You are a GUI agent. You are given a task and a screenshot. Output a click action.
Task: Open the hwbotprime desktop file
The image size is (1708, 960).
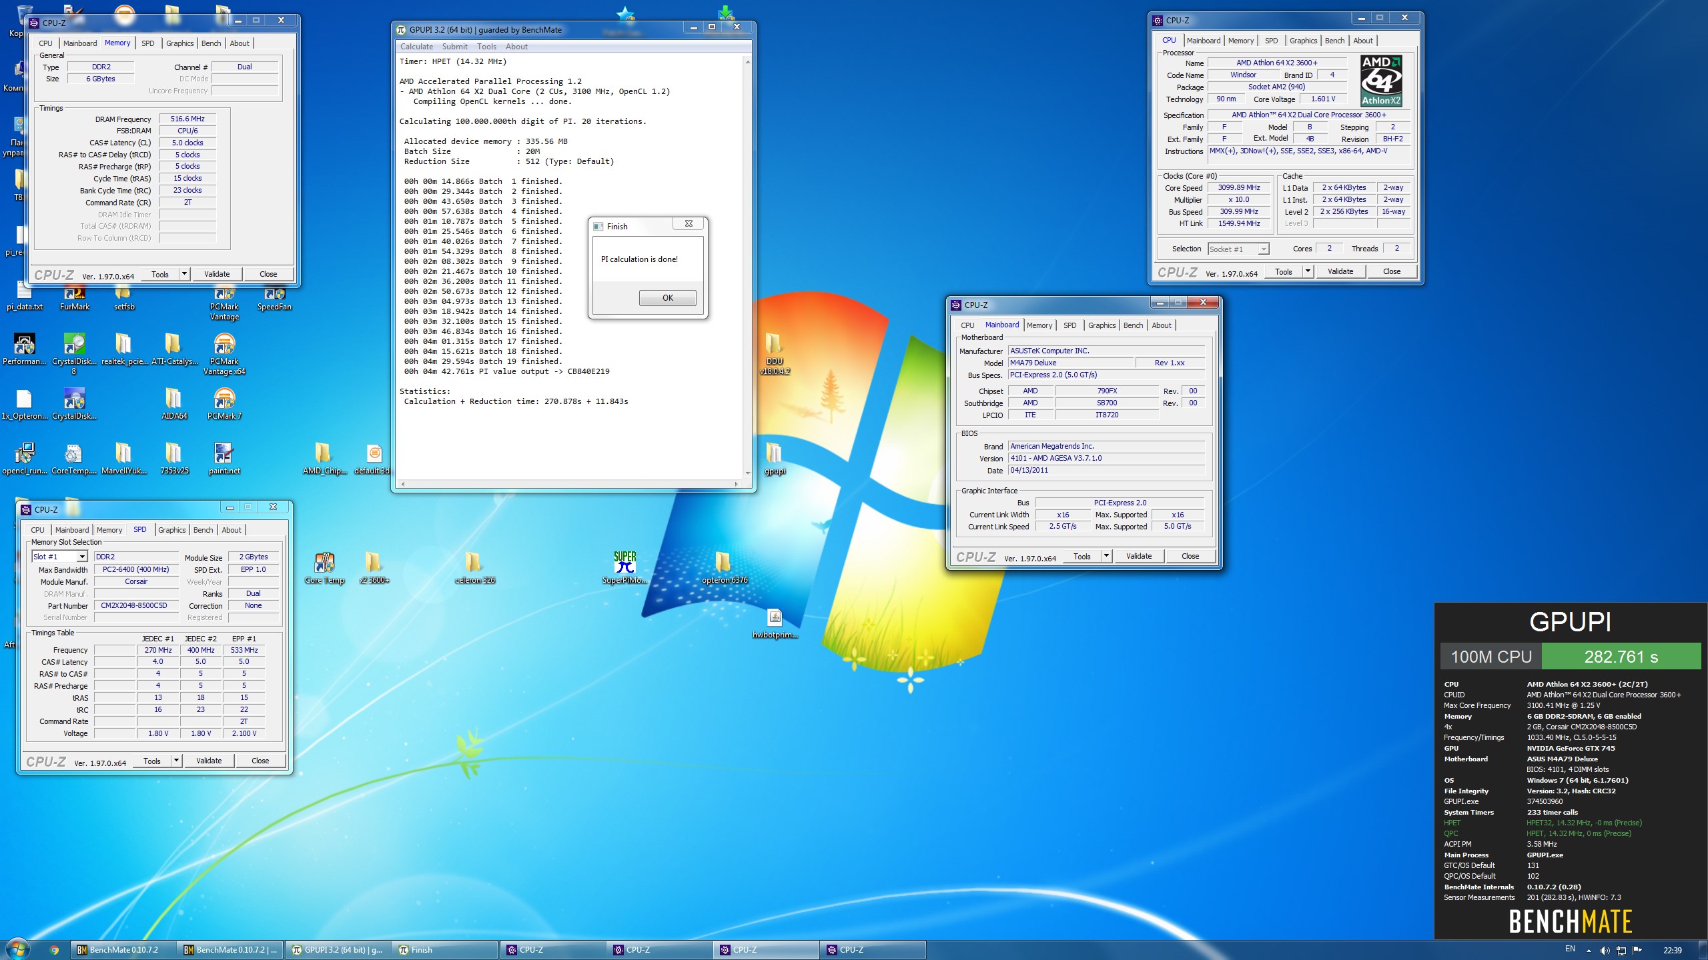coord(775,623)
